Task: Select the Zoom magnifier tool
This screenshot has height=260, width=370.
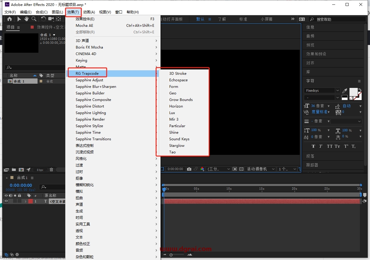Action: (x=34, y=19)
